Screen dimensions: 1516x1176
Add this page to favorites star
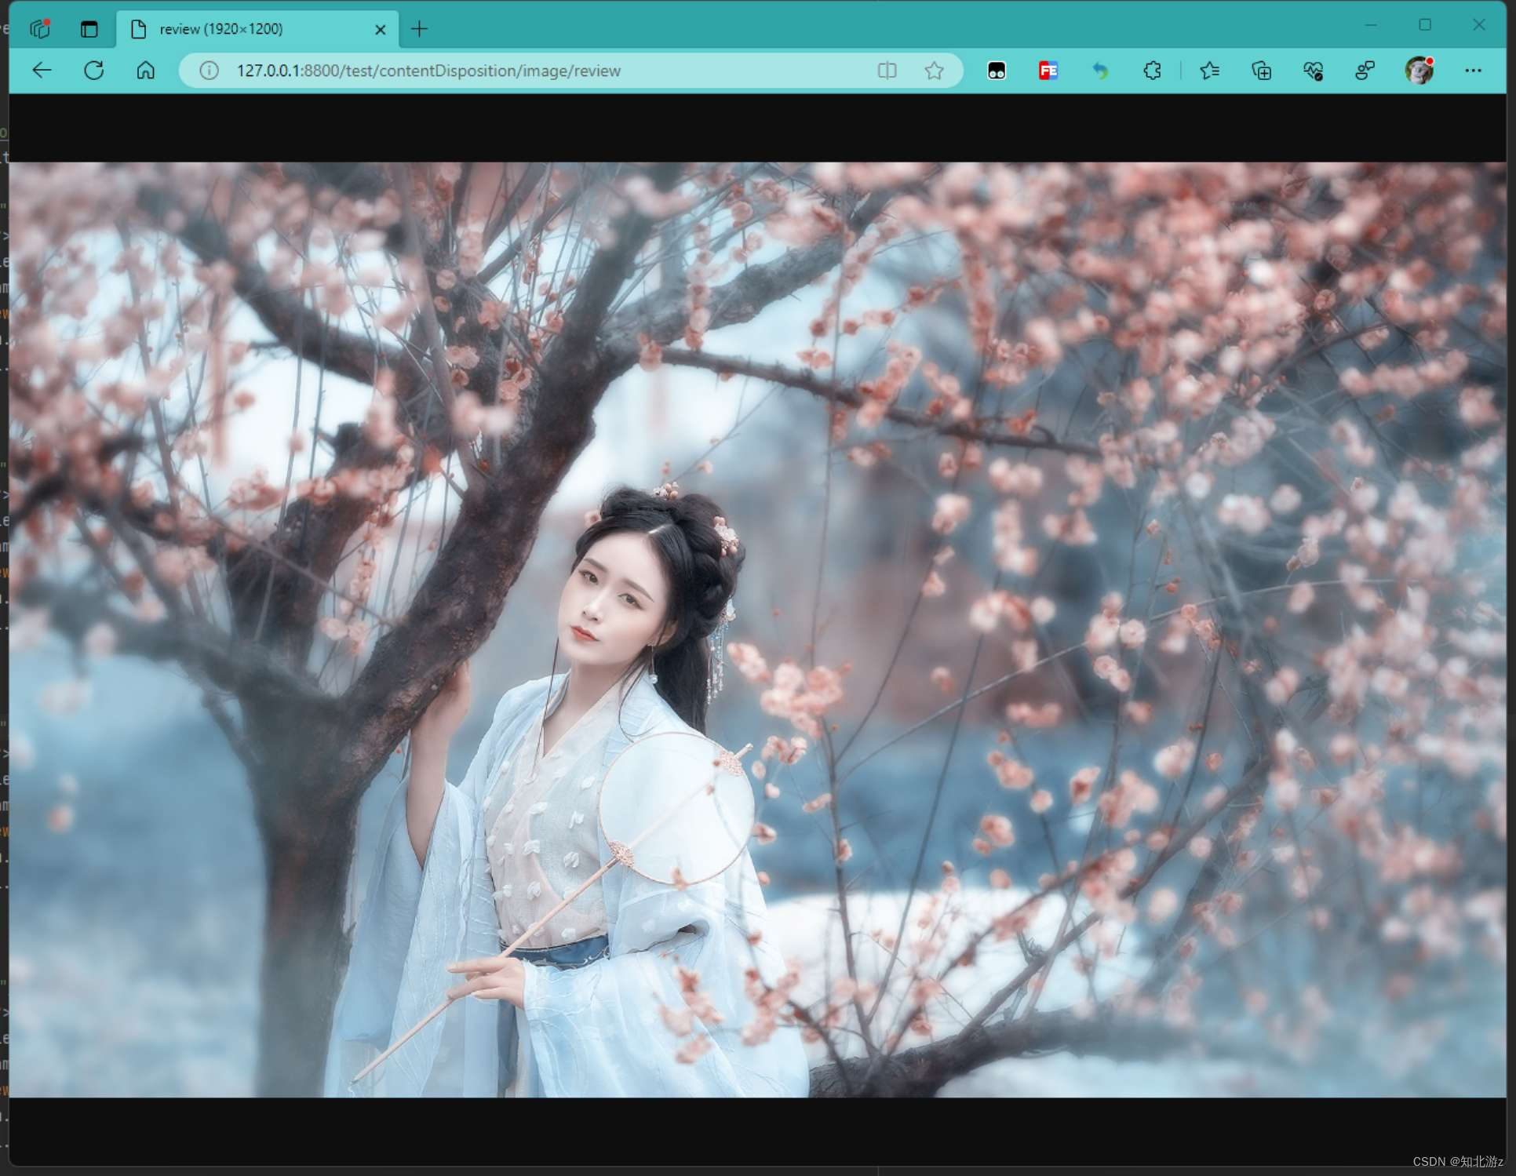934,71
